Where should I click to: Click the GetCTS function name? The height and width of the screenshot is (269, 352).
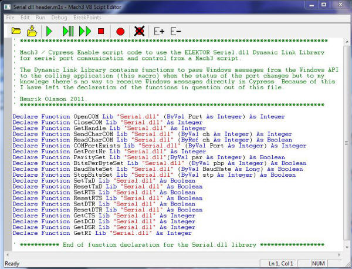tap(84, 216)
